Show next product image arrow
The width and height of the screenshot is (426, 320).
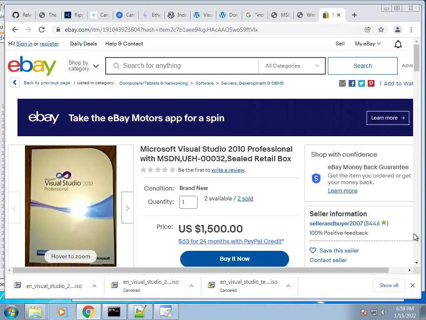coord(127,207)
